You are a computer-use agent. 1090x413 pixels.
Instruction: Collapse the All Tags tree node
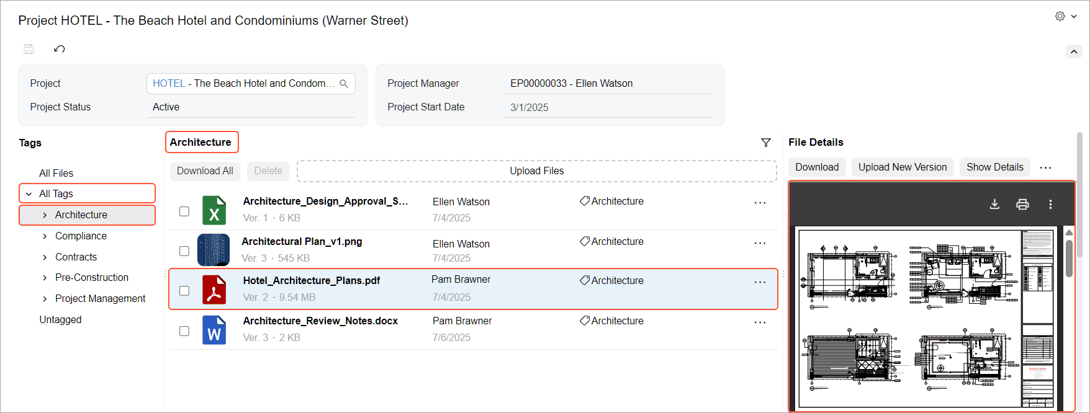pos(29,194)
